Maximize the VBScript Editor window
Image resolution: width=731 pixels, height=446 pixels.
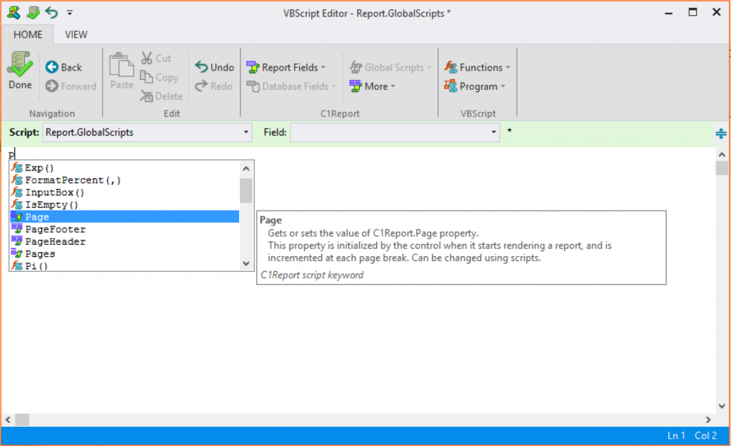click(x=692, y=13)
